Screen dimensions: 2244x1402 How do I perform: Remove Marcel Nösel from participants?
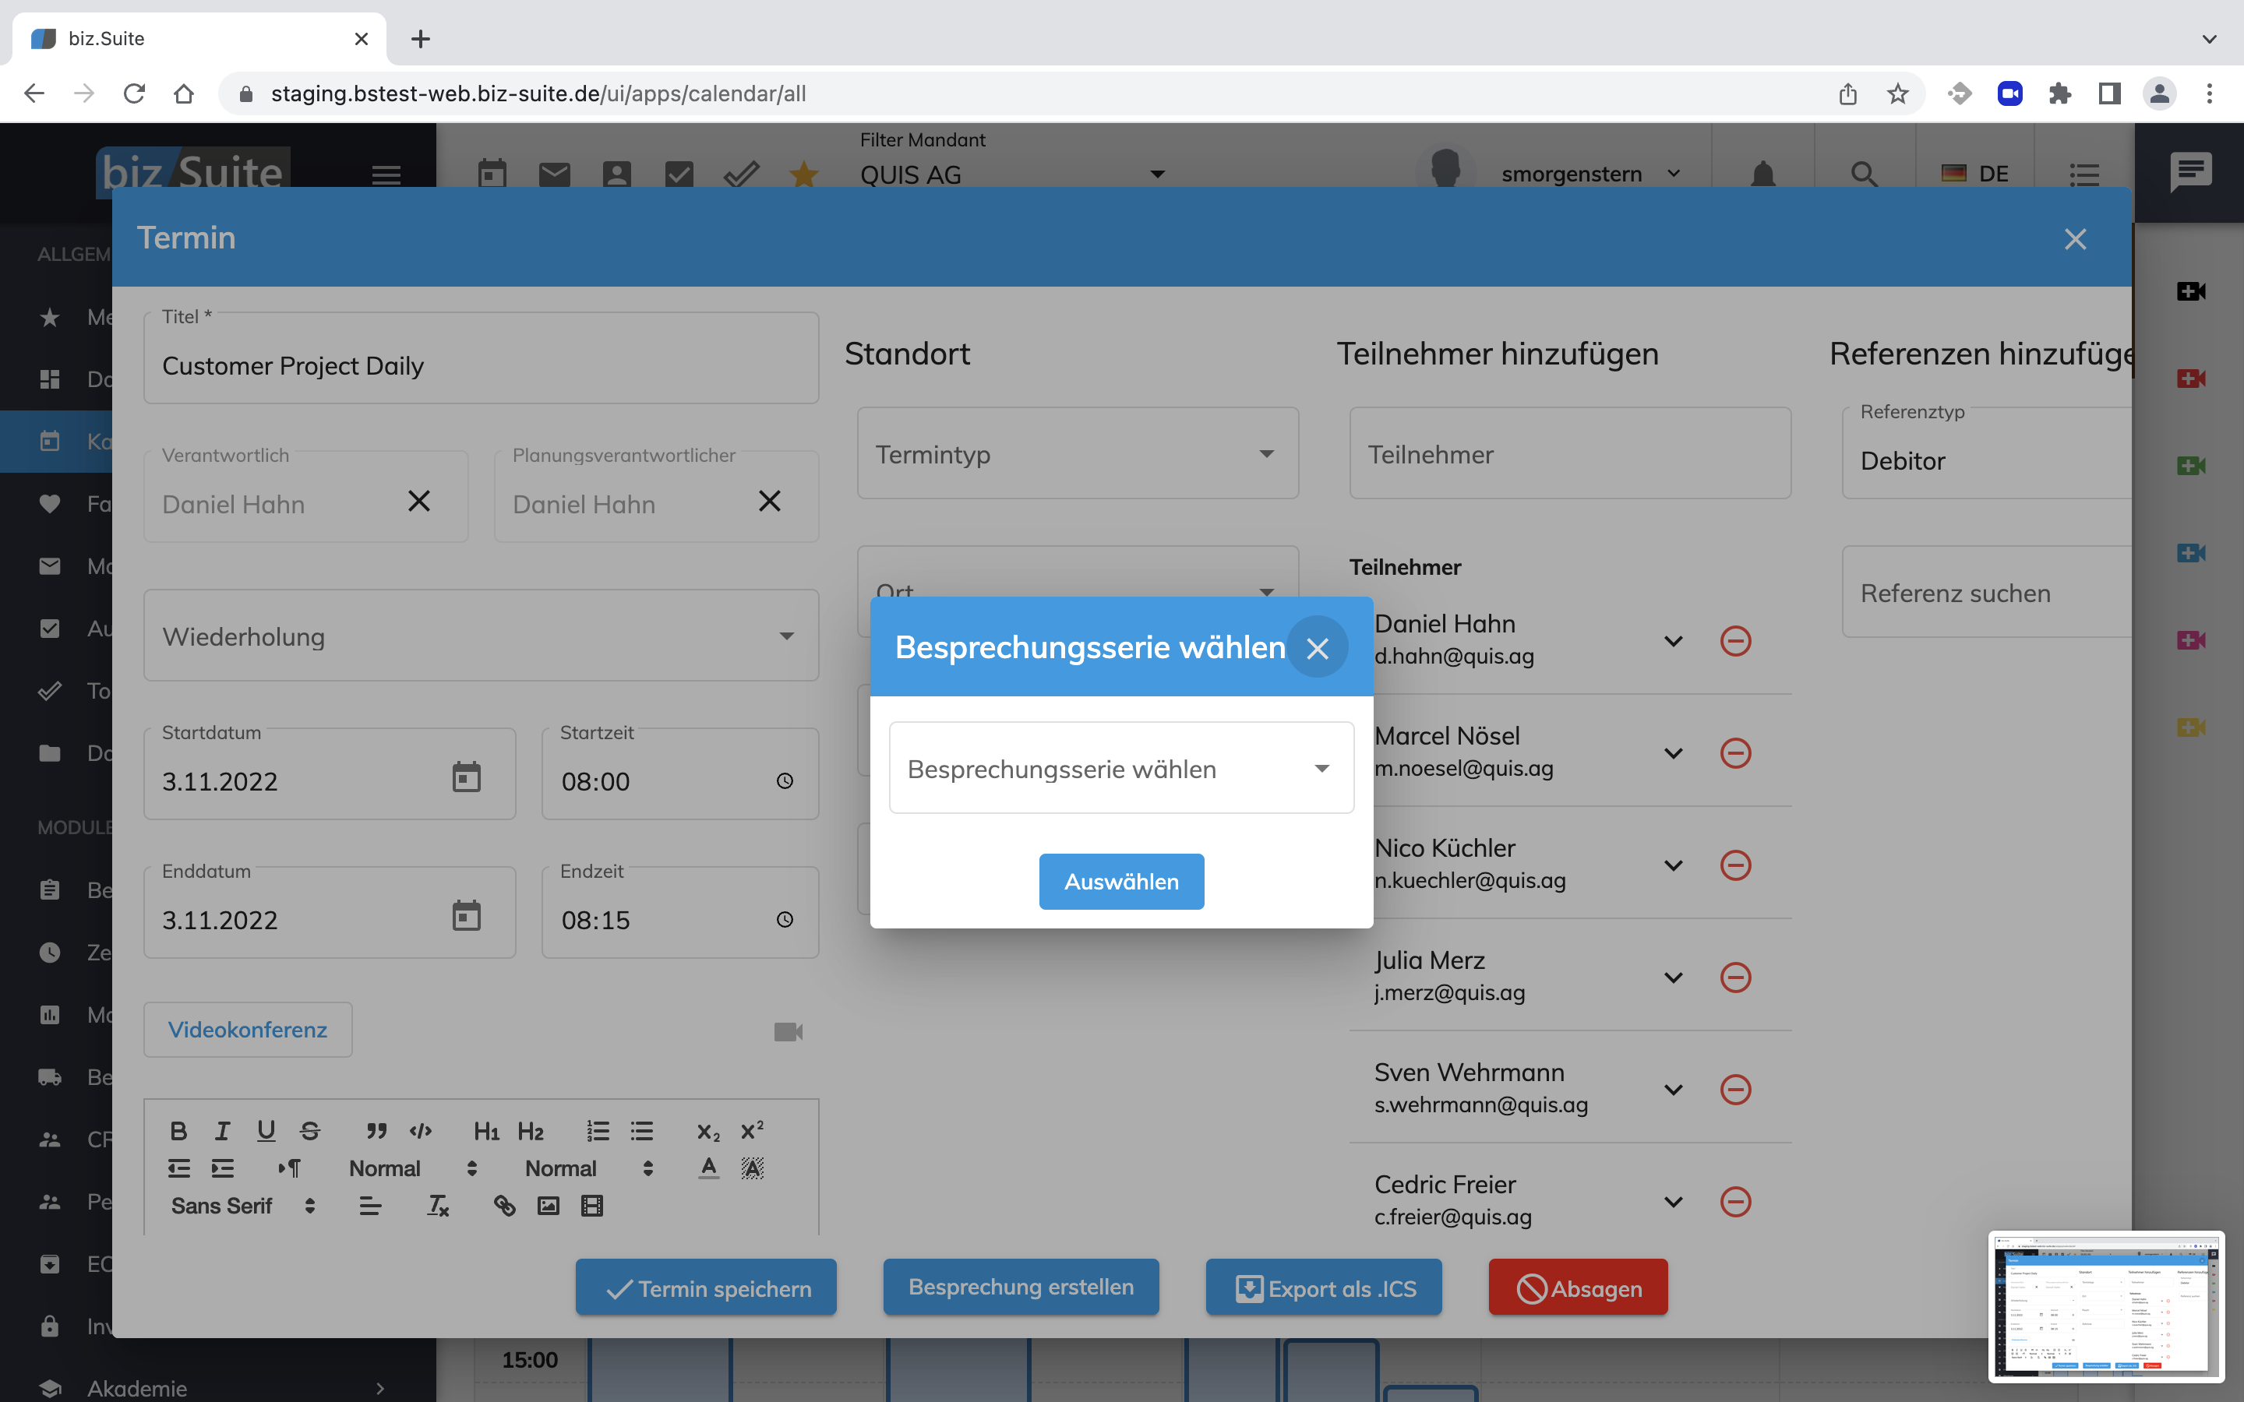(1735, 753)
